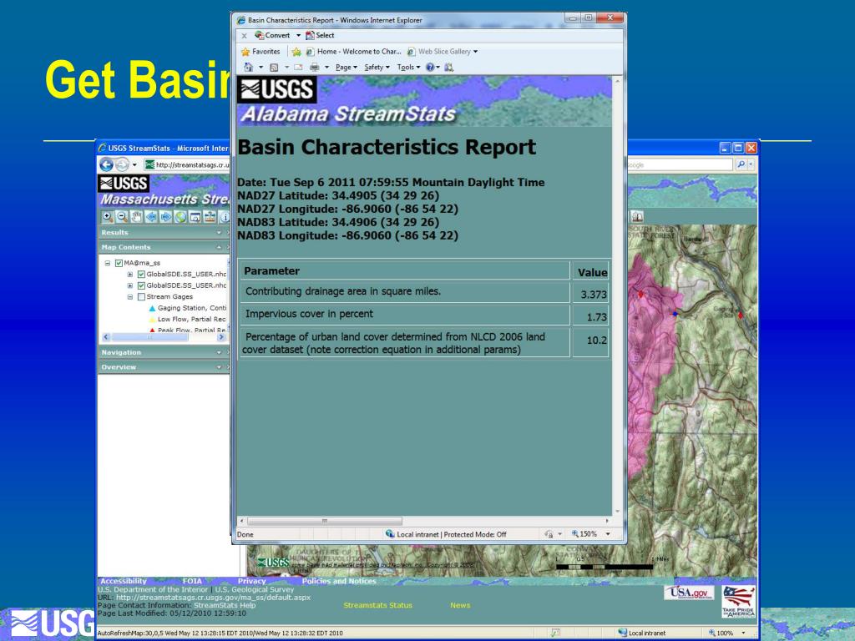The image size is (855, 641).
Task: Collapse the Map Contents panel arrow
Action: (x=220, y=247)
